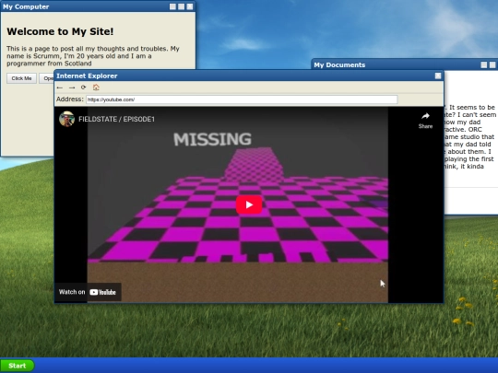The height and width of the screenshot is (373, 498).
Task: Go forward in Internet Explorer
Action: click(72, 87)
